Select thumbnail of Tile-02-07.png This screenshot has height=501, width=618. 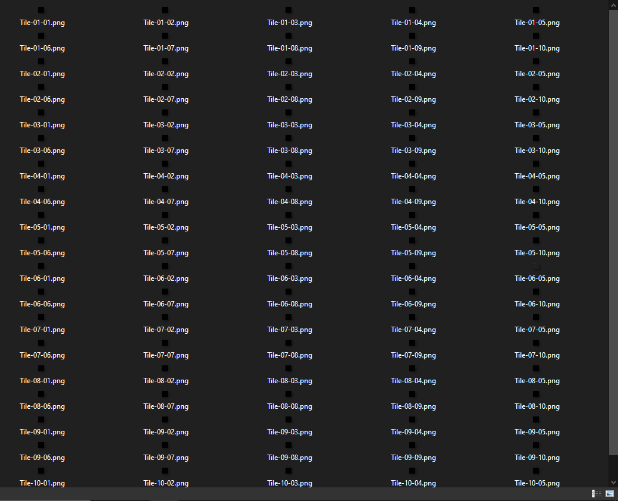pos(165,87)
